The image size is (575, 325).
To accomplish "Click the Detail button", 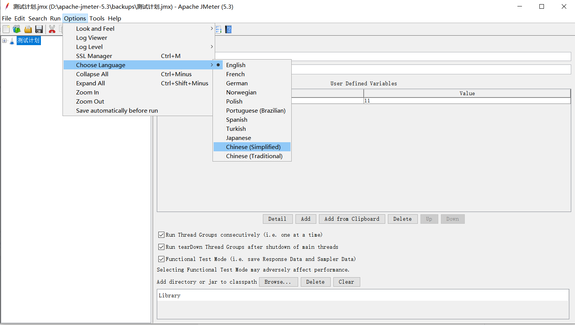I will pos(278,219).
